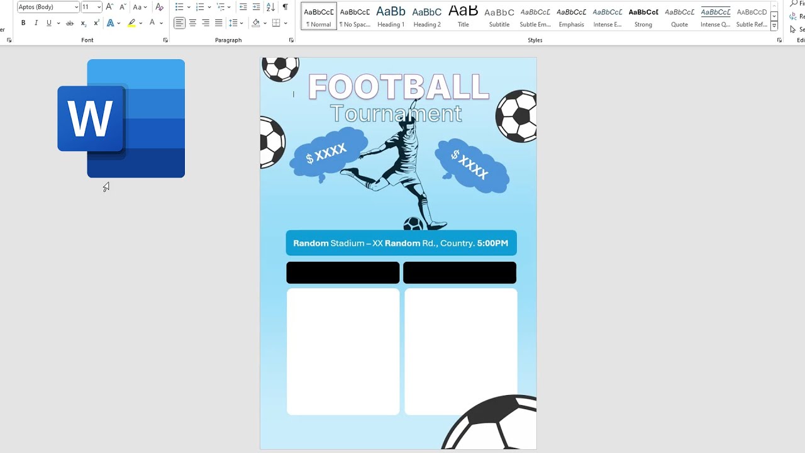805x453 pixels.
Task: Toggle Underline formatting
Action: (48, 23)
